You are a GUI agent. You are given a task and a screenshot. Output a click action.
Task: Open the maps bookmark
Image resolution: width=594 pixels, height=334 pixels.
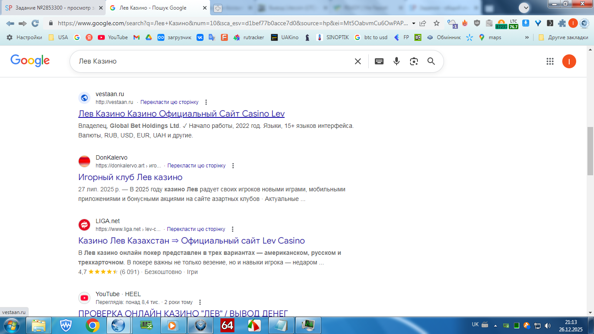(490, 37)
